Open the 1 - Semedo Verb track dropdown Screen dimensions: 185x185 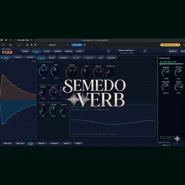point(23,40)
